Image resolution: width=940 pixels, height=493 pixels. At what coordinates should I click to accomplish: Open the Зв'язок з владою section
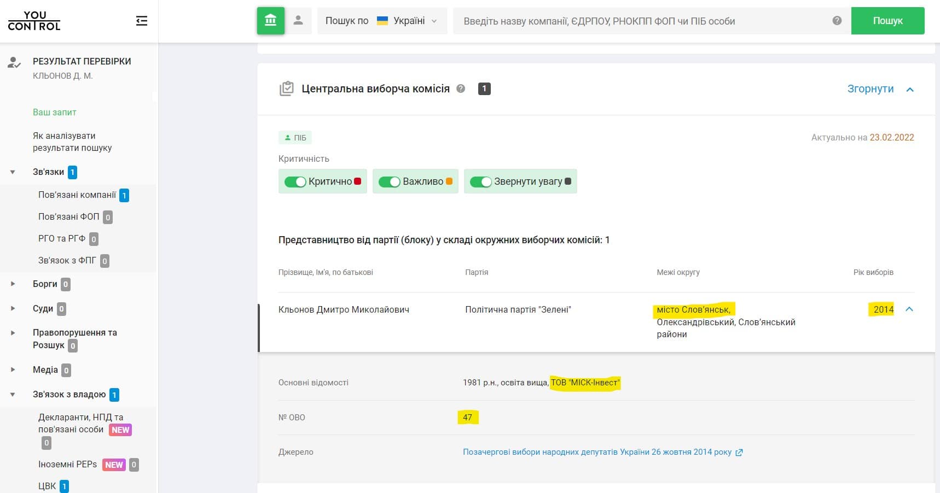69,395
